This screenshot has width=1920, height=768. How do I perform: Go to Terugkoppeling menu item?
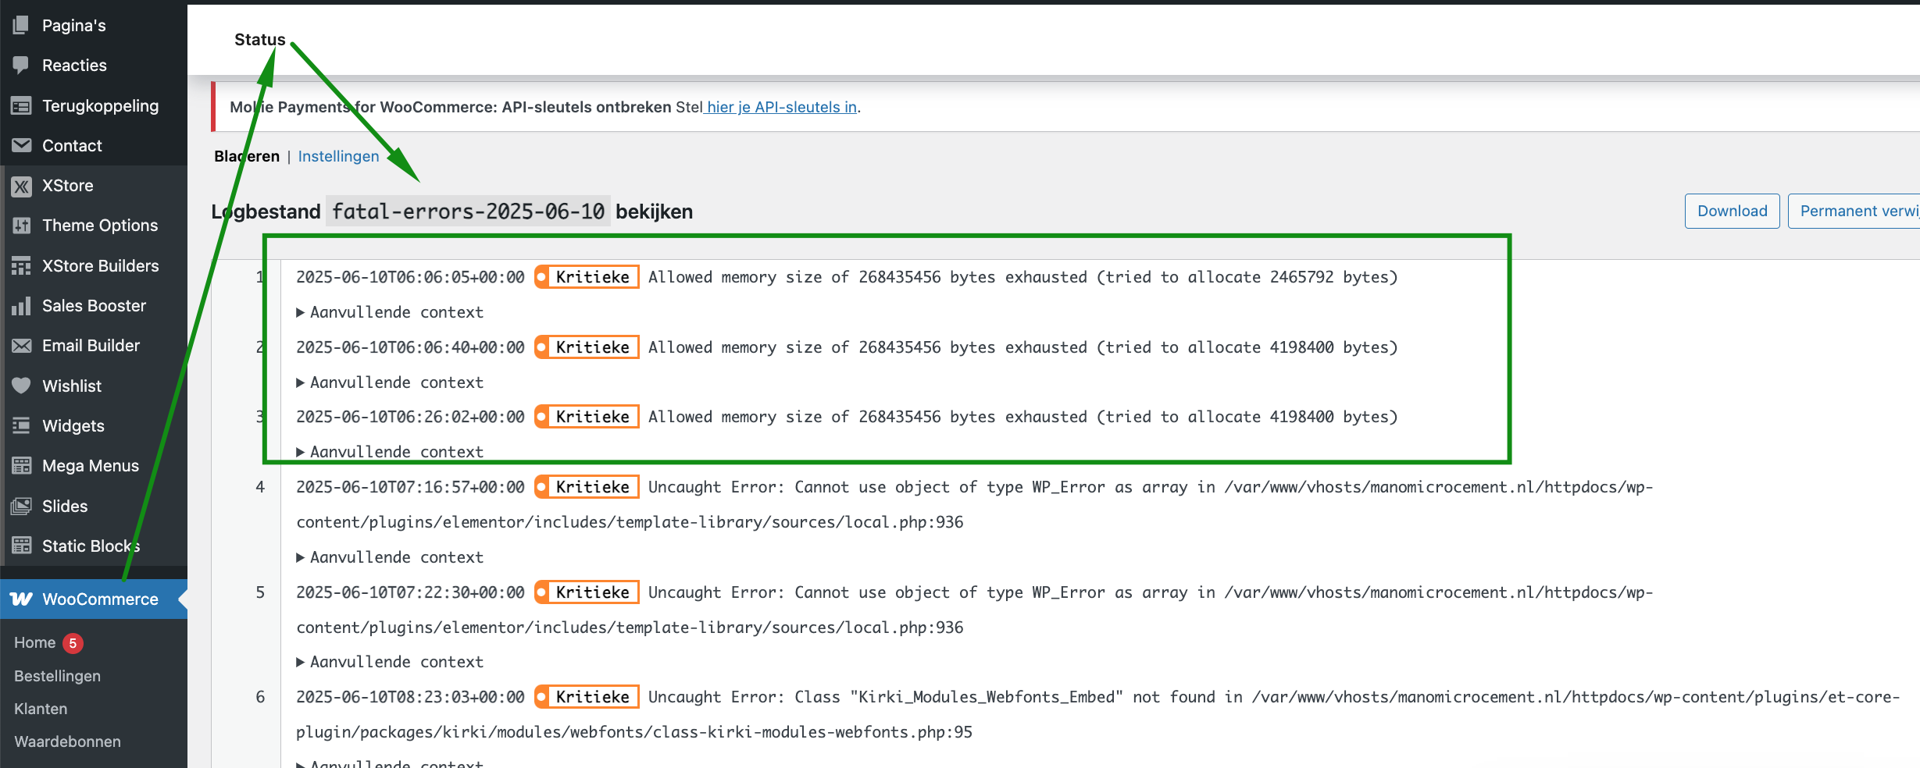tap(100, 105)
